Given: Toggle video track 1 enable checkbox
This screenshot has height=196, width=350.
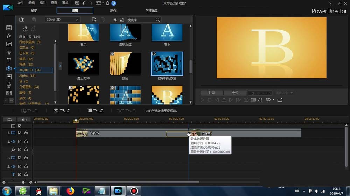Looking at the screenshot, I should pyautogui.click(x=20, y=133).
